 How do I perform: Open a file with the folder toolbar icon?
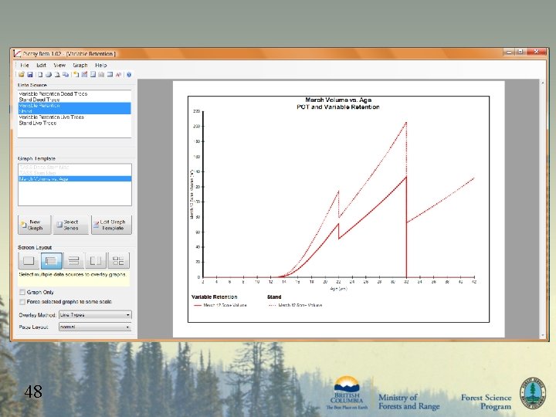tap(22, 74)
